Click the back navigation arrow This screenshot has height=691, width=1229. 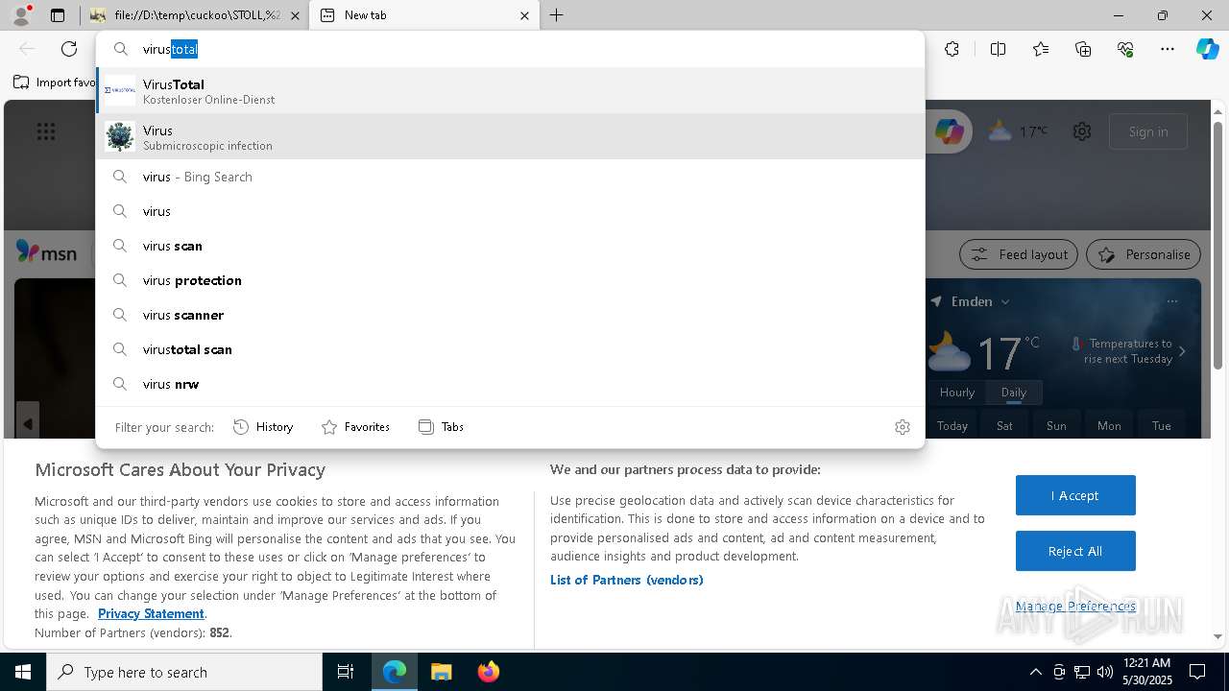pyautogui.click(x=27, y=49)
